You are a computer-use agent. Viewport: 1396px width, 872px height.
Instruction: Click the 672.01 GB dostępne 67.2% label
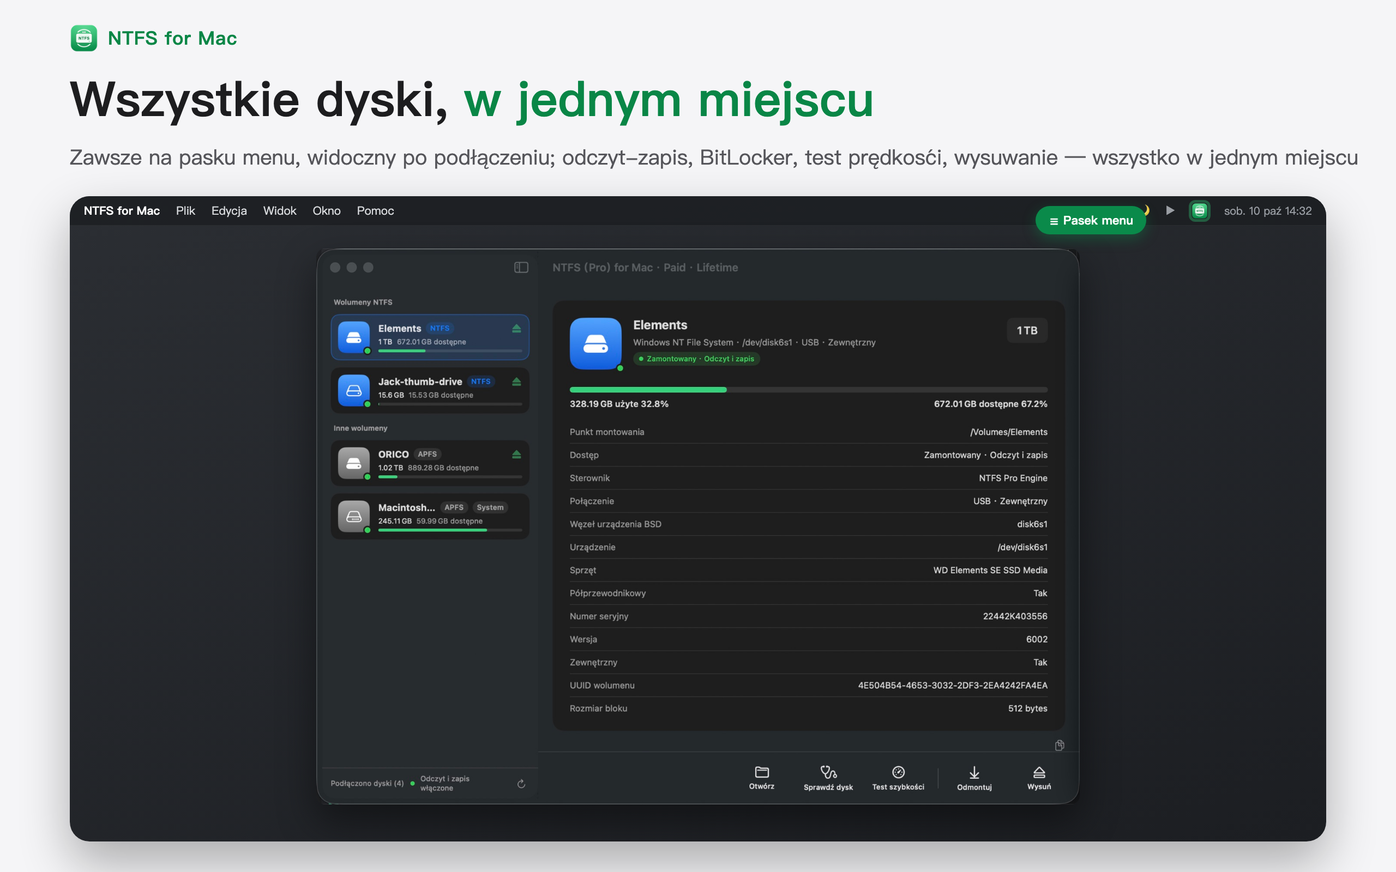pyautogui.click(x=990, y=404)
